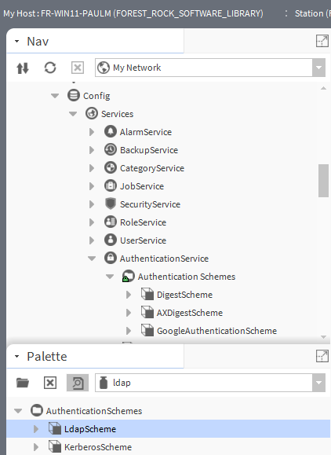Expand the DigestScheme node
331x455 pixels.
[129, 295]
